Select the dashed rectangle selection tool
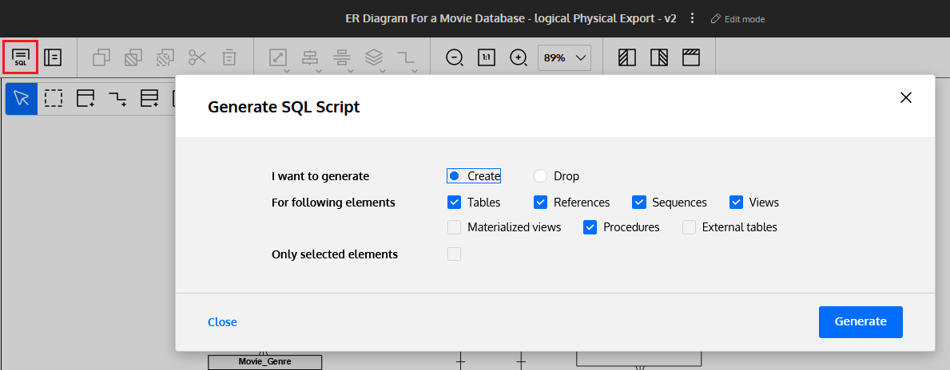950x370 pixels. 54,99
